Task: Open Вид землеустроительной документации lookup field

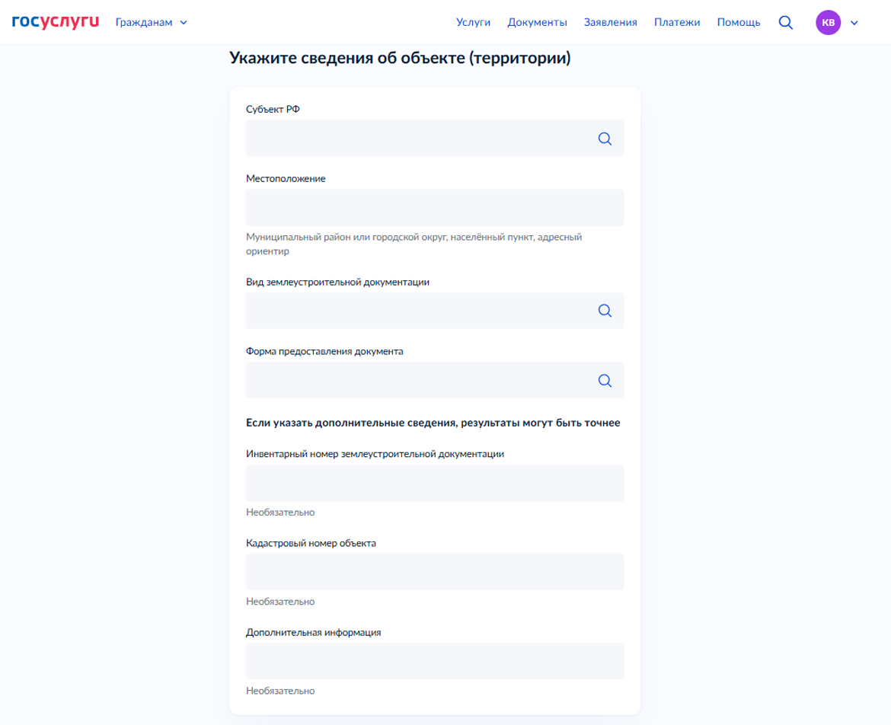Action: [x=435, y=311]
